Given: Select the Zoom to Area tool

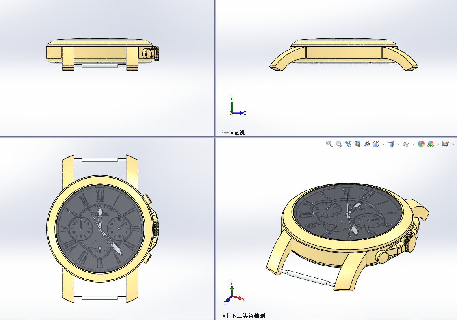Looking at the screenshot, I should [338, 144].
